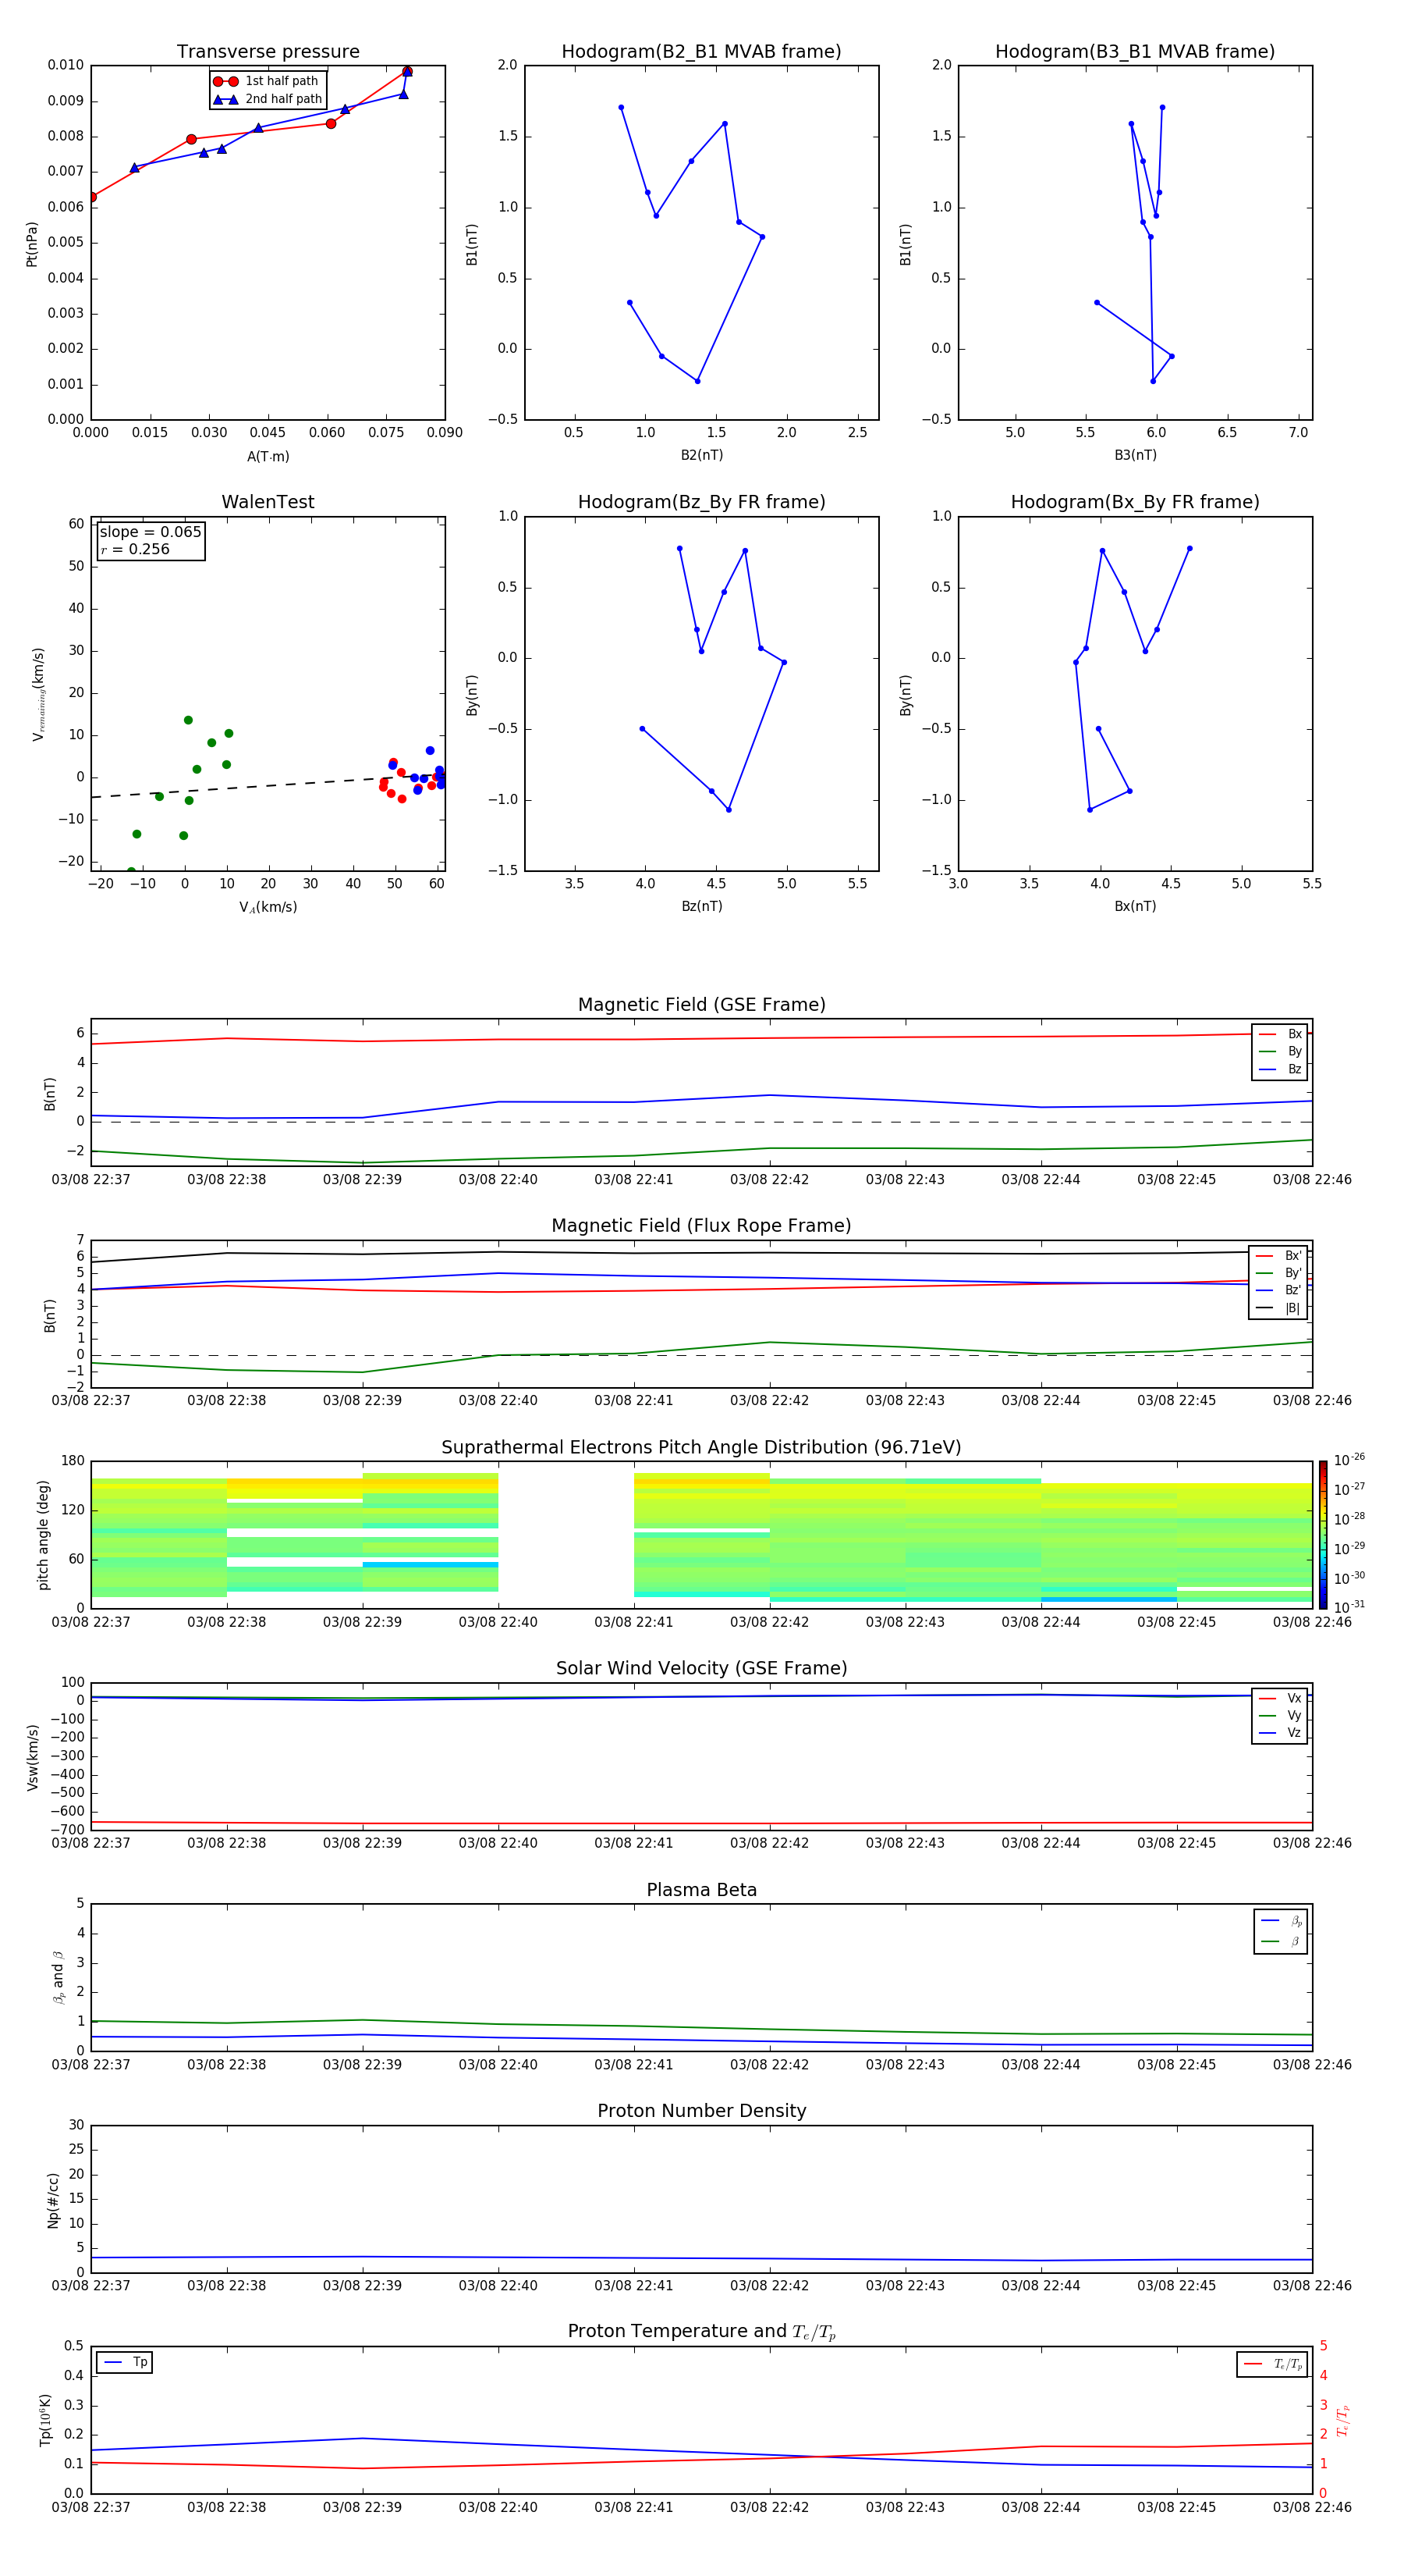This screenshot has height=2576, width=1404.
Task: Click '03/08 22:41' tick under GSE magnetic field
Action: tap(633, 1180)
